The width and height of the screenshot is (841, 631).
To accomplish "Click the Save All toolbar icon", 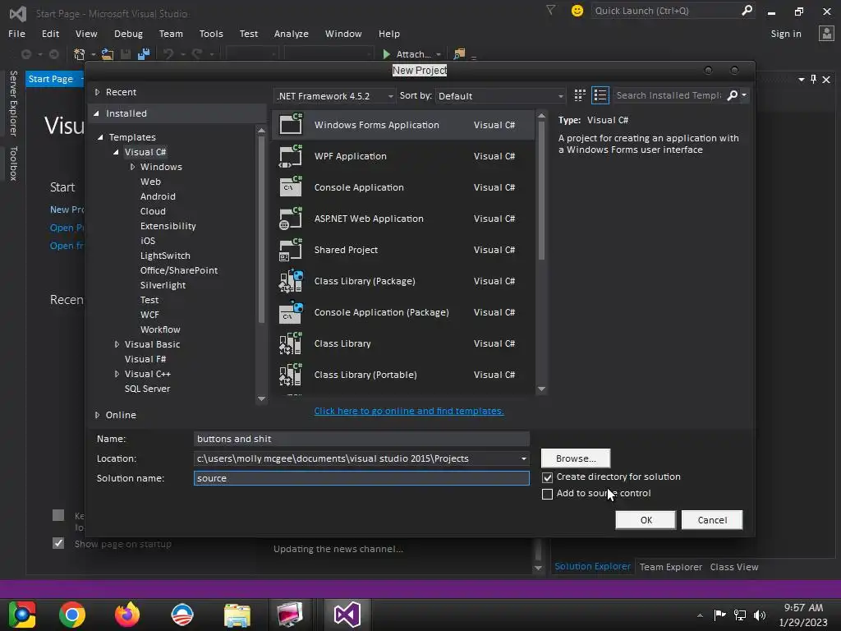I will point(144,54).
